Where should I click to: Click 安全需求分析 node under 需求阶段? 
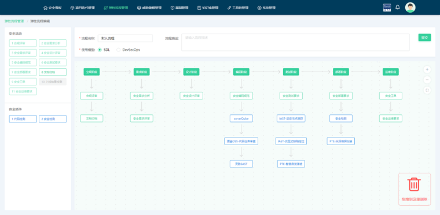click(141, 95)
